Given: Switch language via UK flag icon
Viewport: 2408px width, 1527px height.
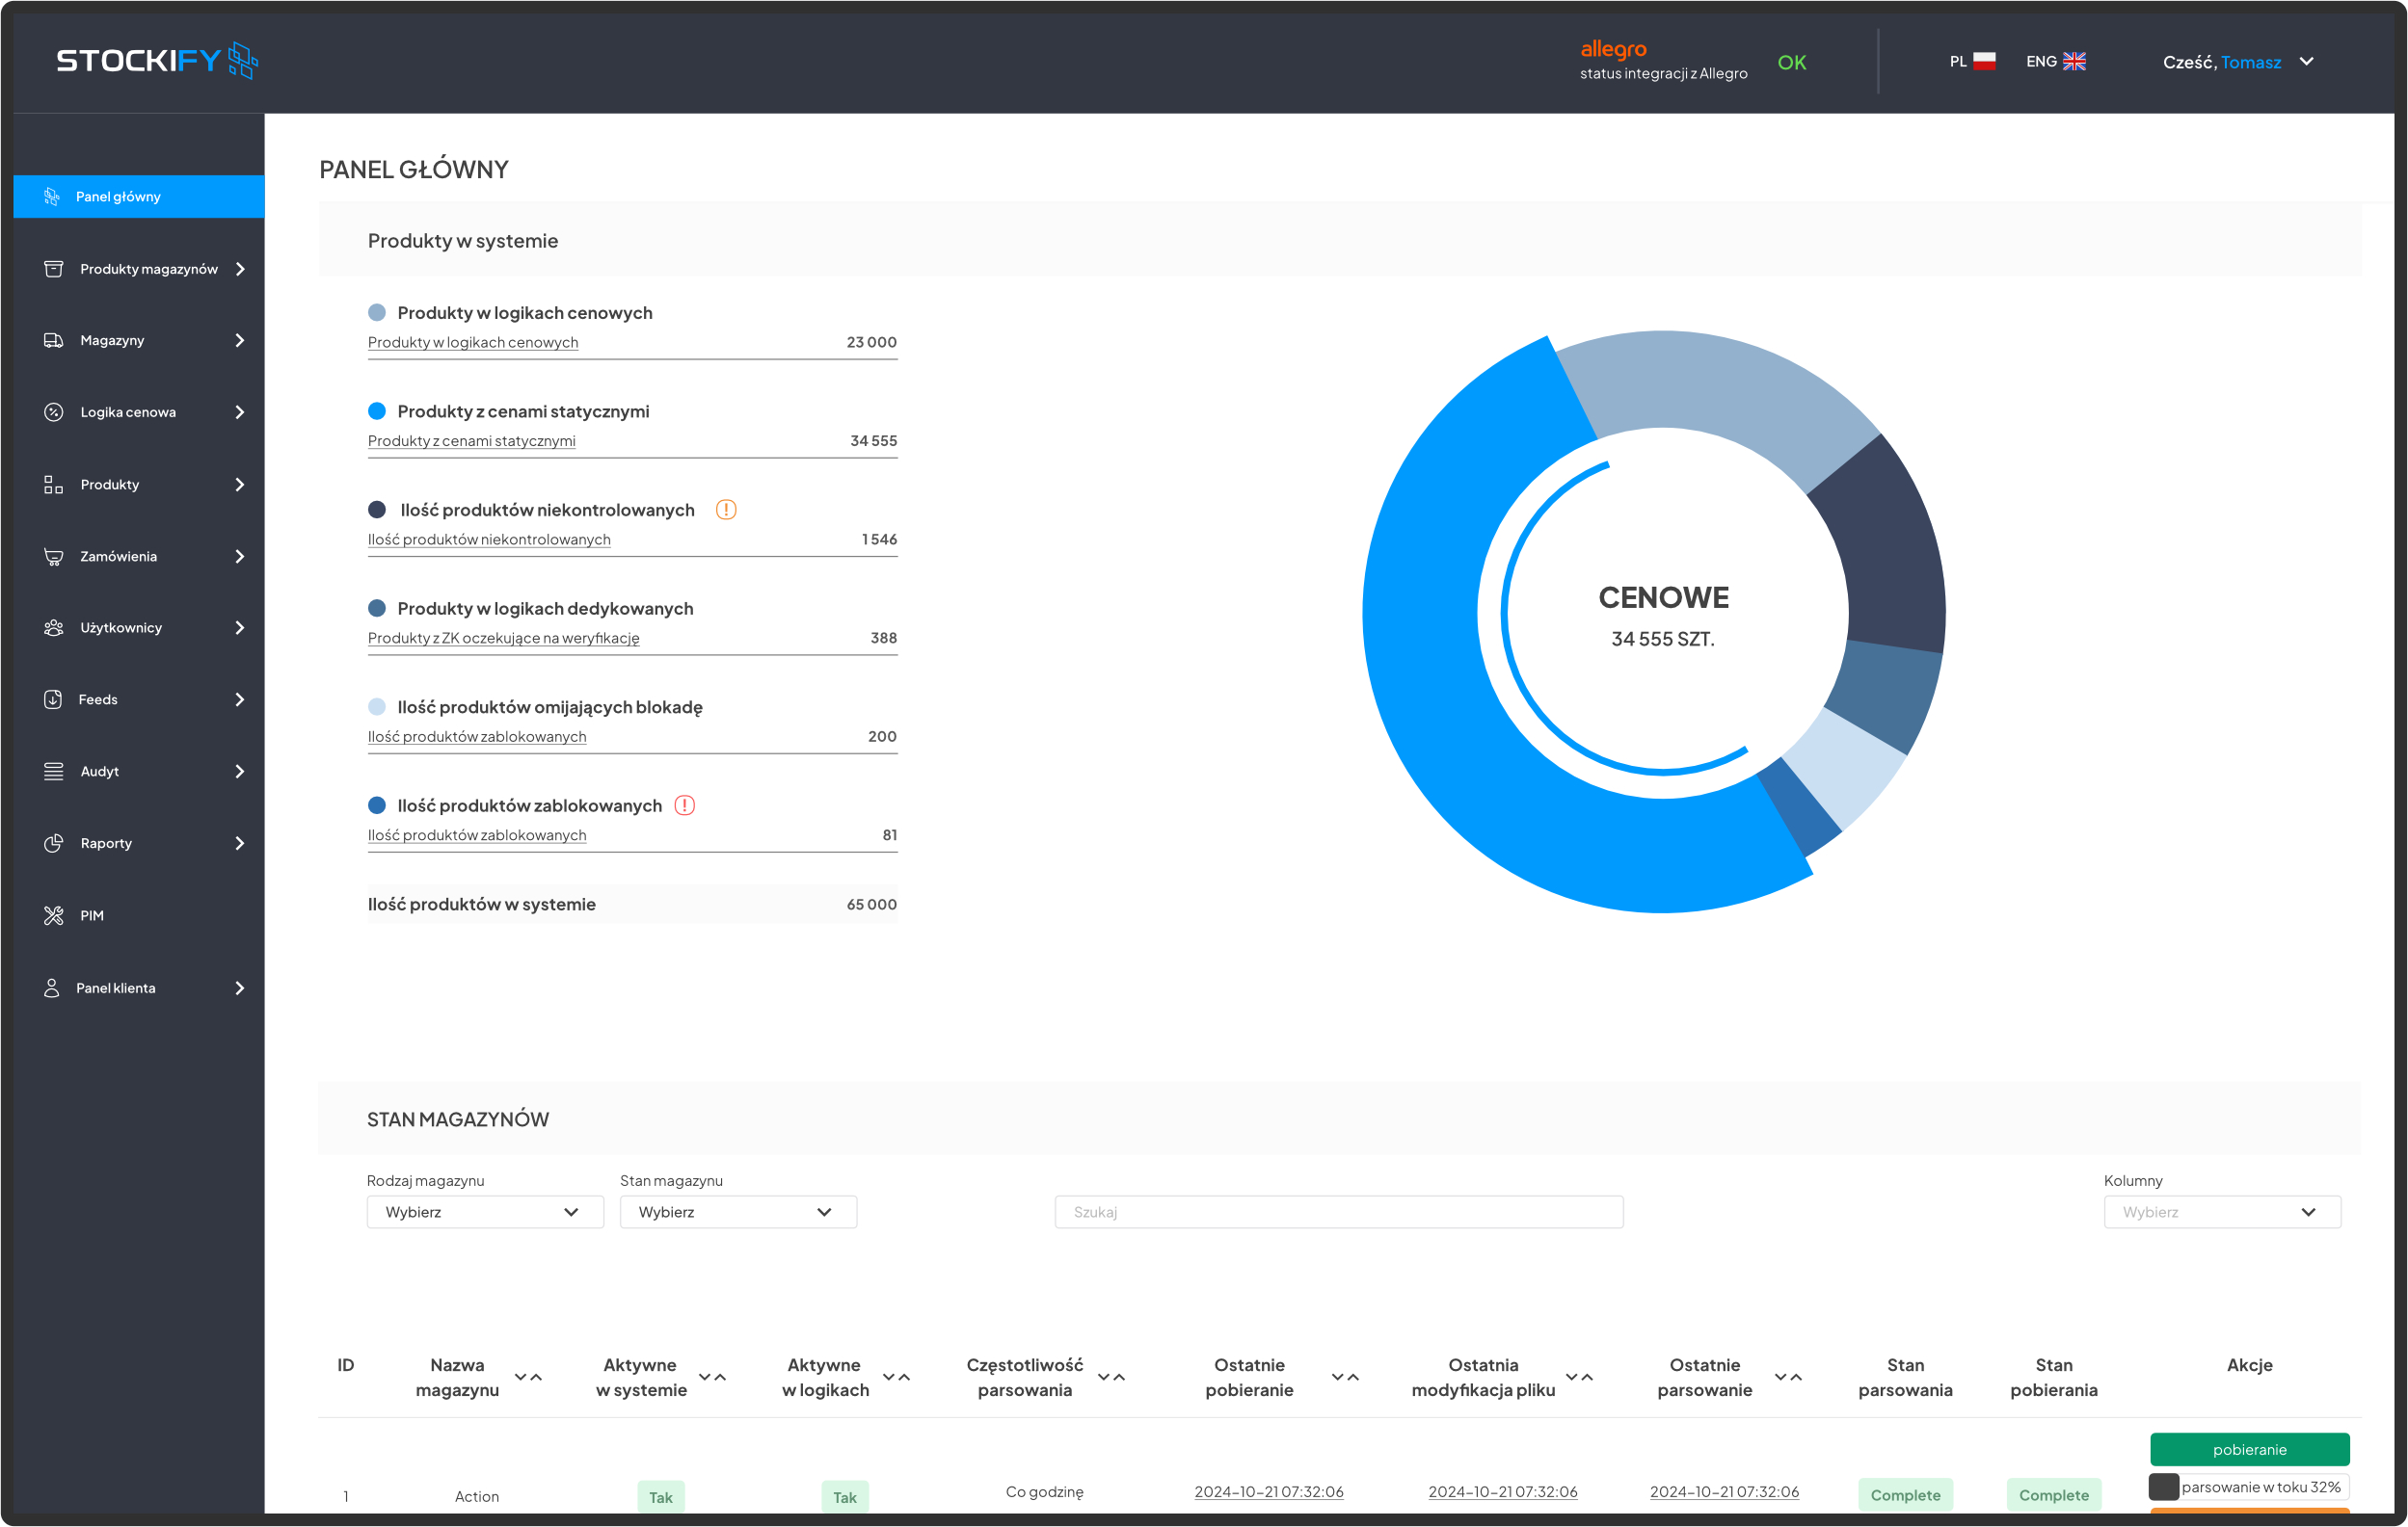Looking at the screenshot, I should coord(2074,61).
